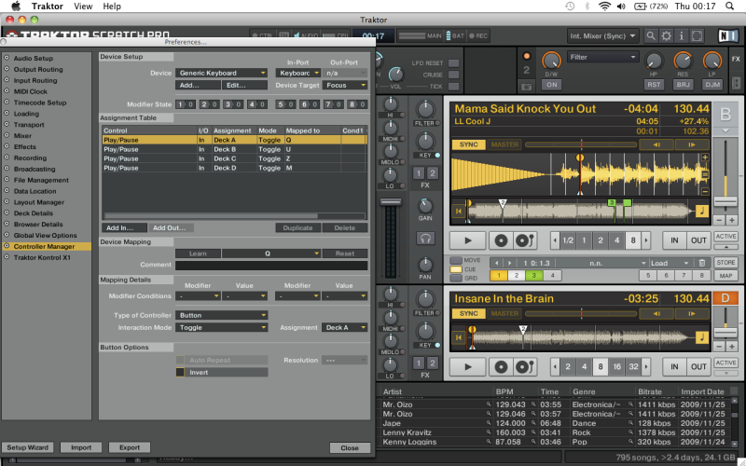Open Int. Mixer (Sync) layout dropdown
746x466 pixels.
click(602, 35)
